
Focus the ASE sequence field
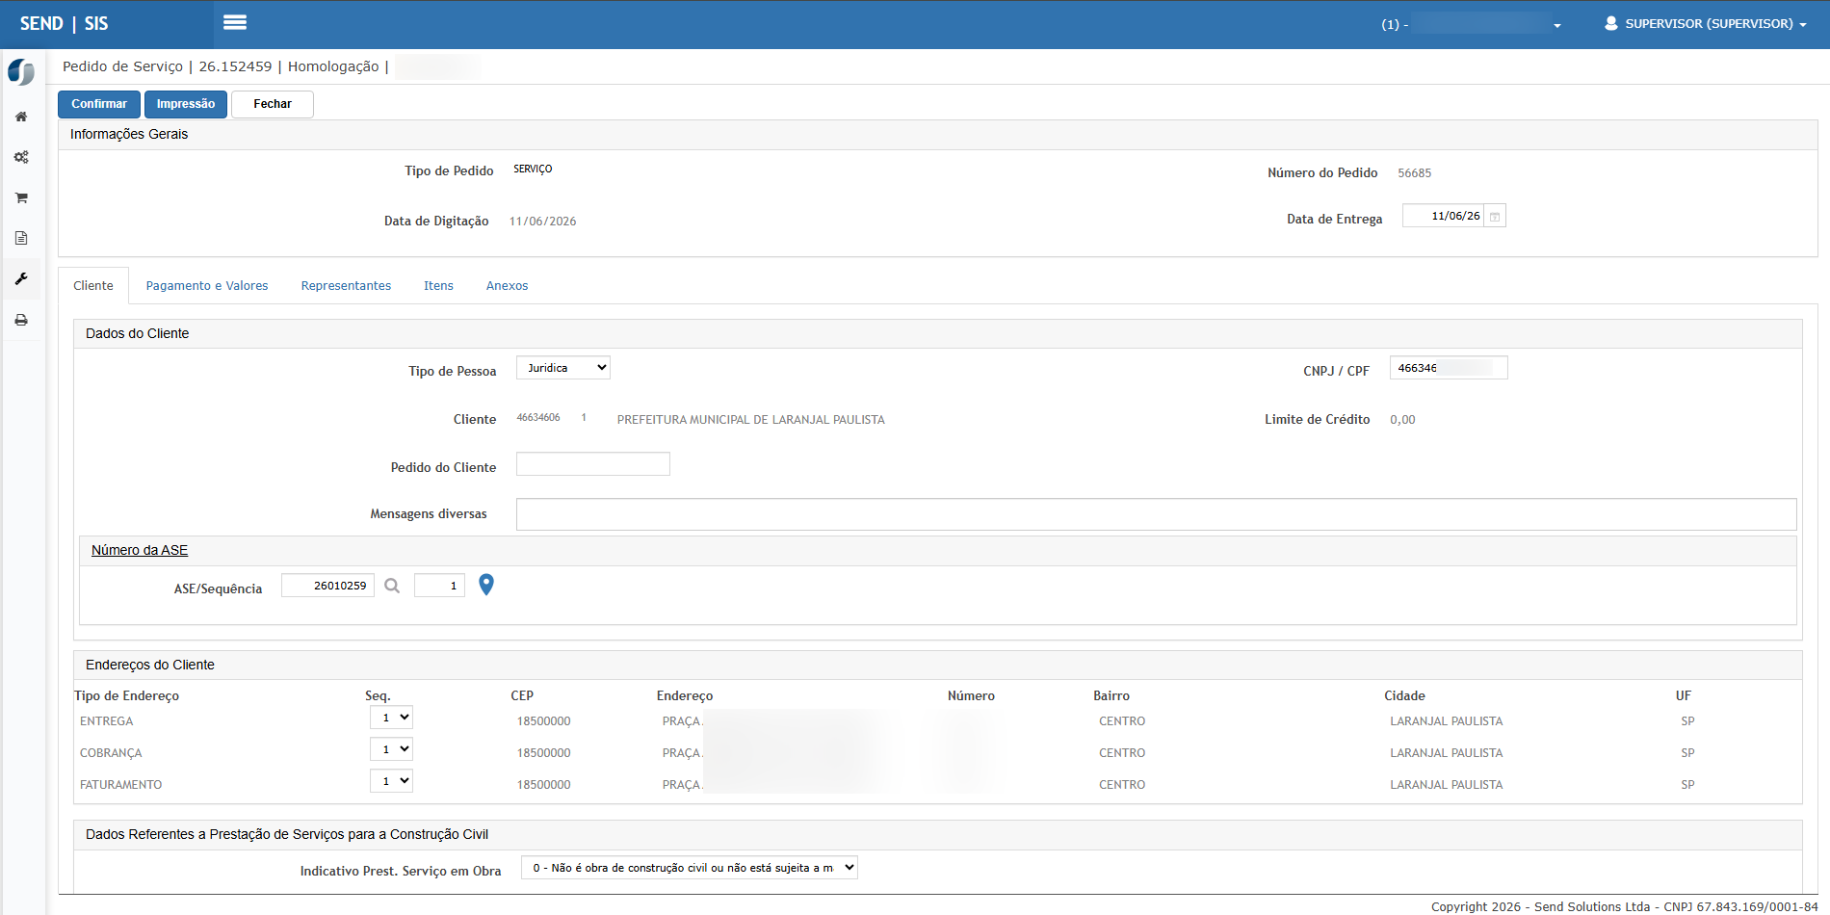tap(439, 586)
